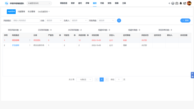Viewport: 194px width, 109px height.
Task: Click 项目风险总数 statistic
Action: click(x=15, y=30)
